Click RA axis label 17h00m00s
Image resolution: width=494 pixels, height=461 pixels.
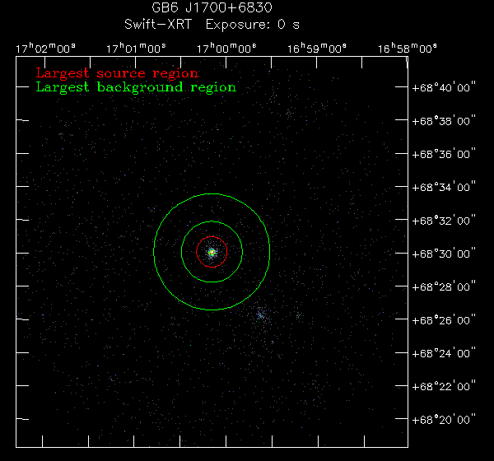226,49
